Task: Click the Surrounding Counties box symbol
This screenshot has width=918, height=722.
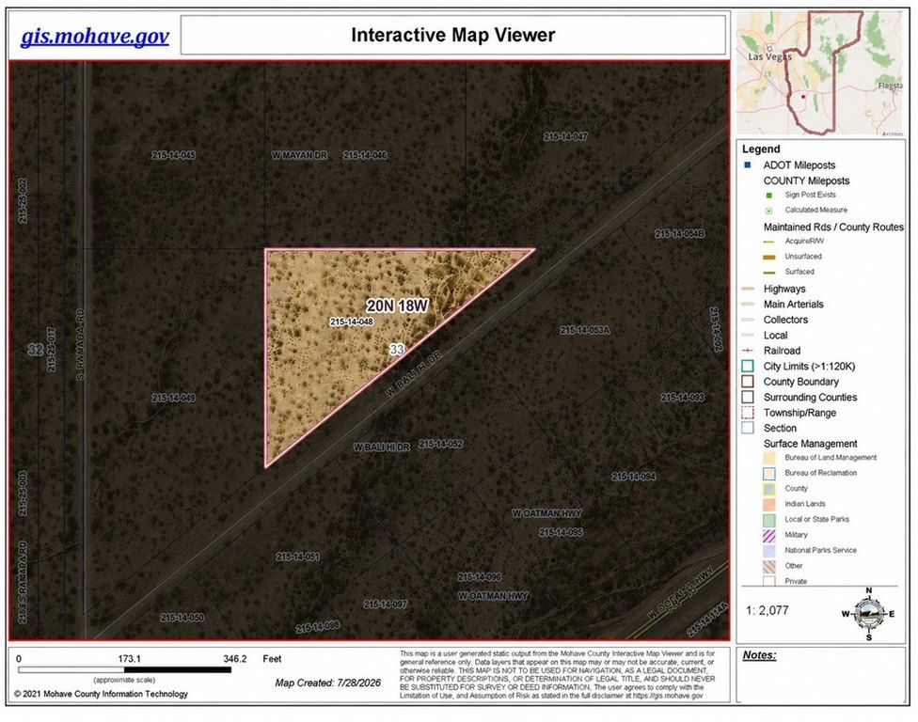Action: [748, 398]
